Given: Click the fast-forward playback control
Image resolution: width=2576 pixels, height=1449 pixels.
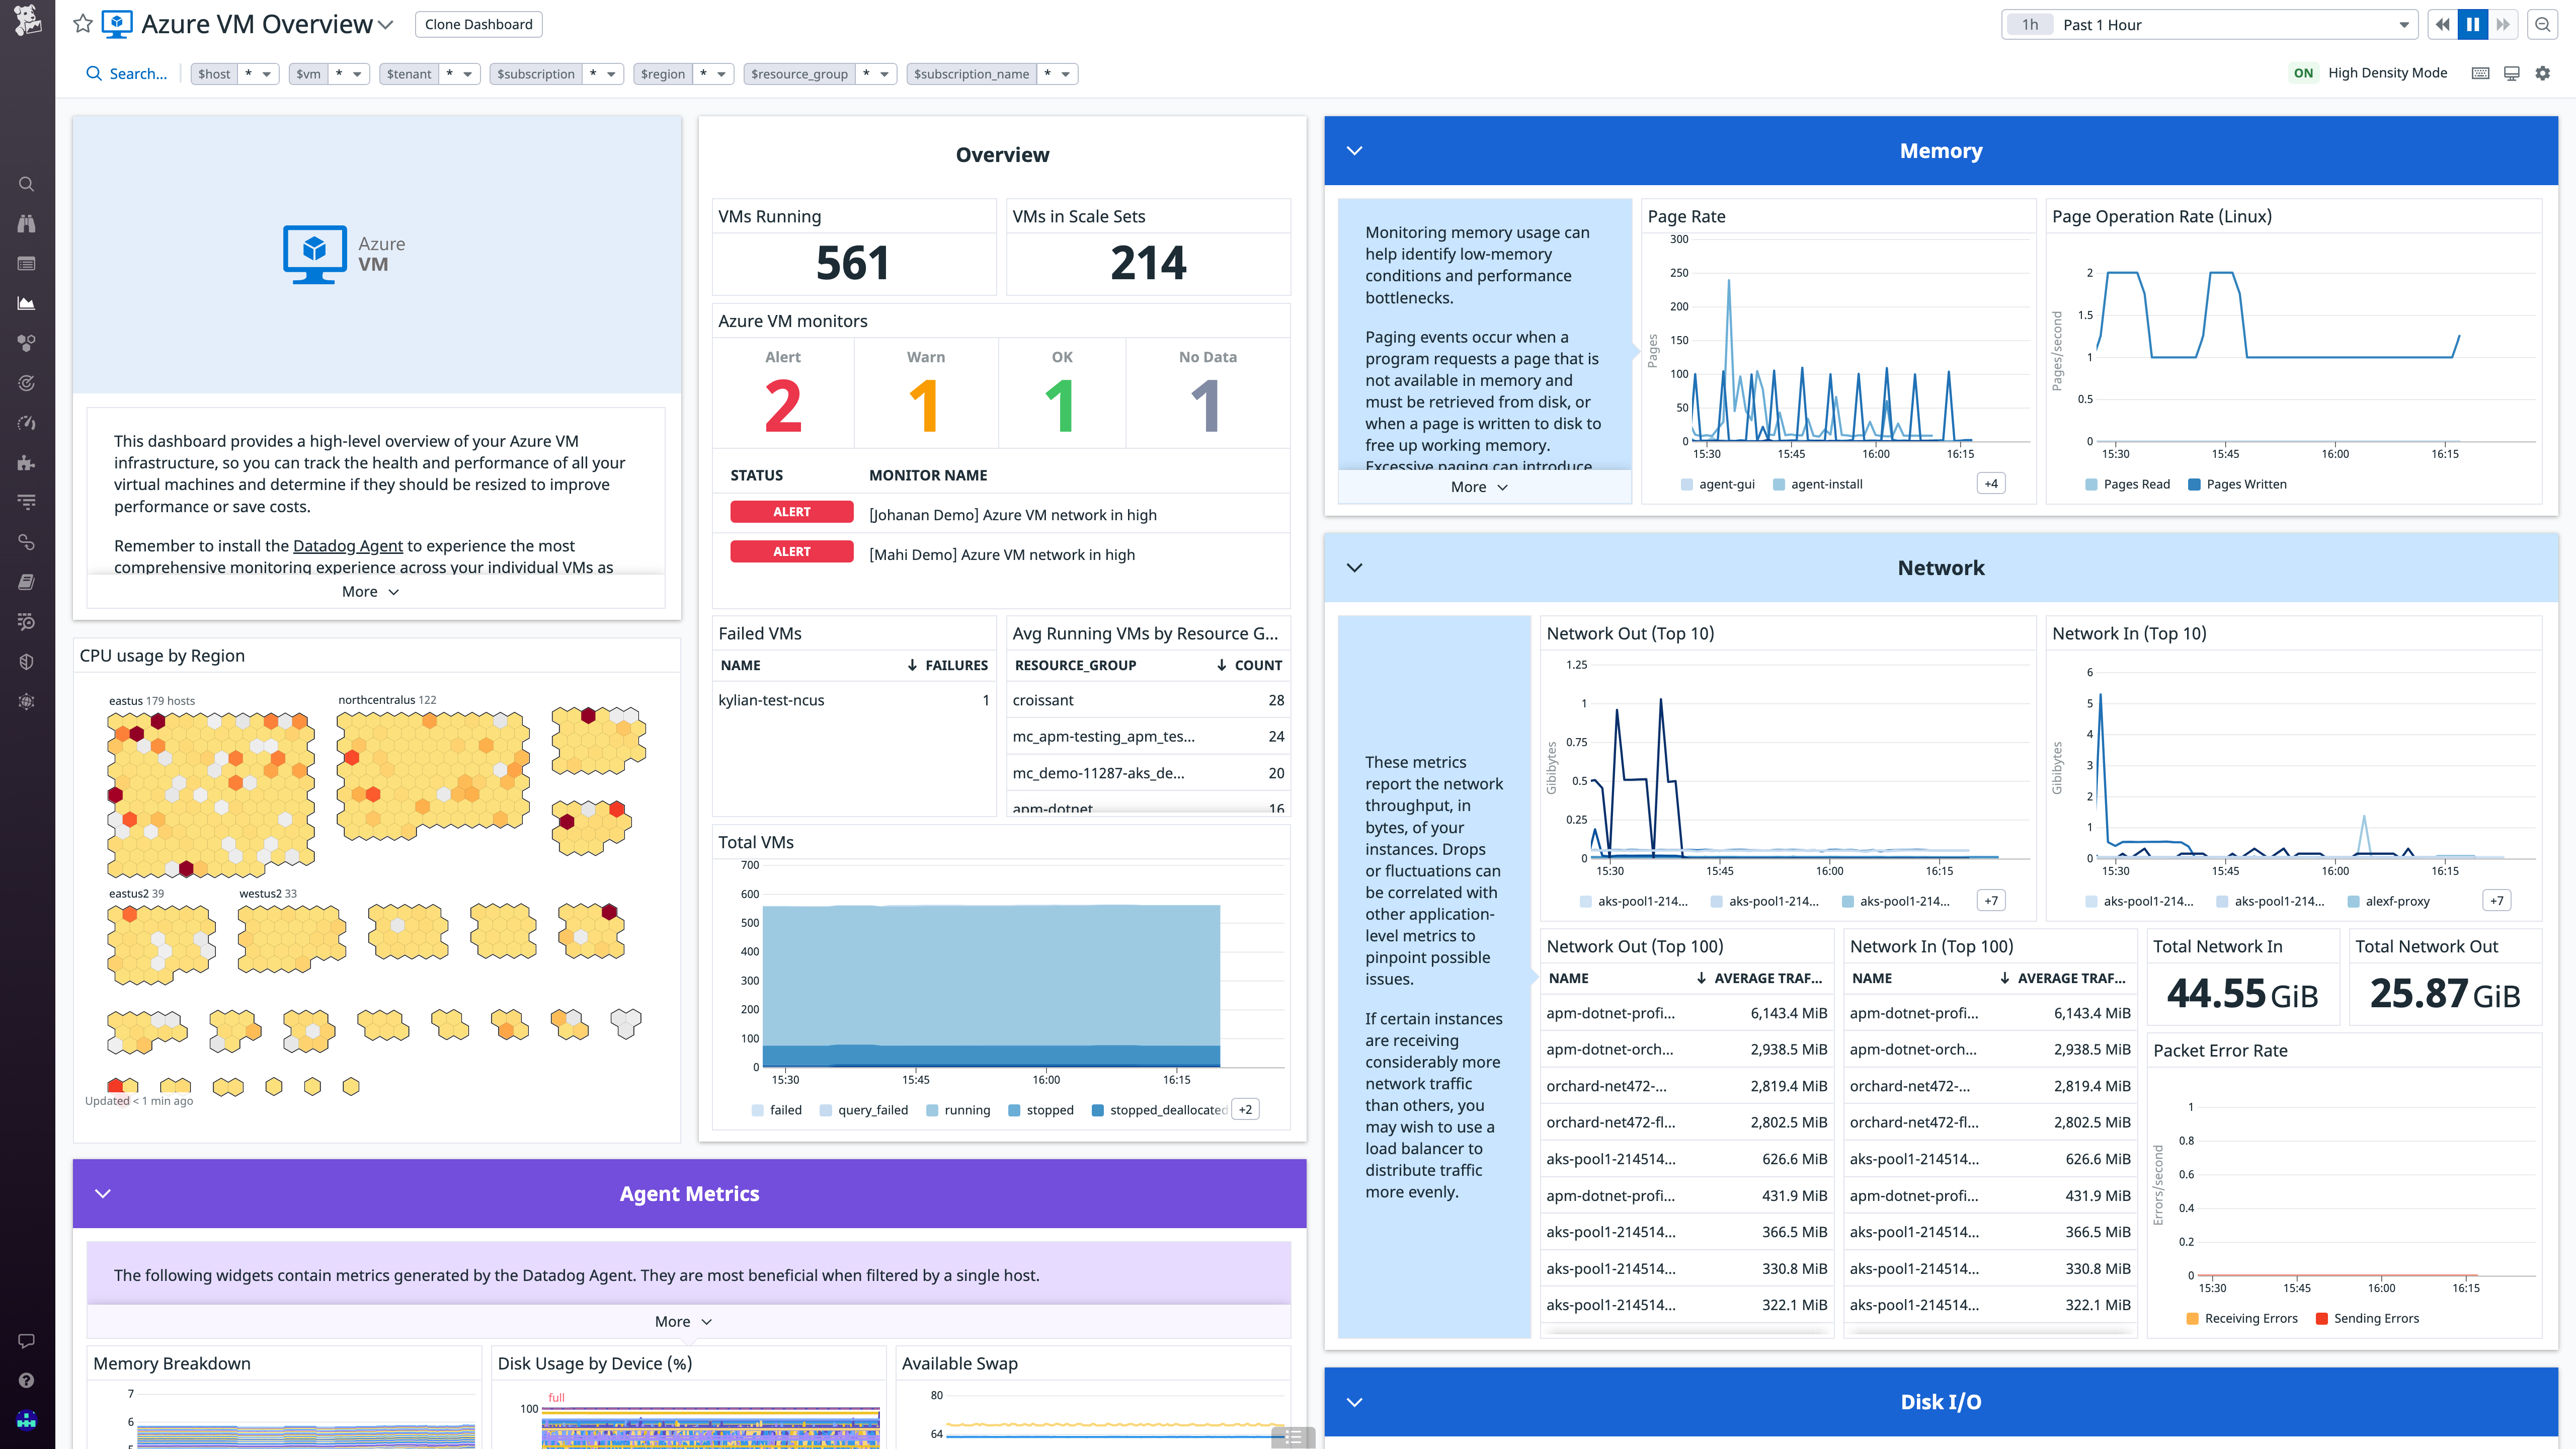Looking at the screenshot, I should 2504,24.
